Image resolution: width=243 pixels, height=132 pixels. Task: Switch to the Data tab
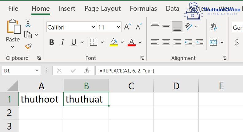pyautogui.click(x=173, y=9)
